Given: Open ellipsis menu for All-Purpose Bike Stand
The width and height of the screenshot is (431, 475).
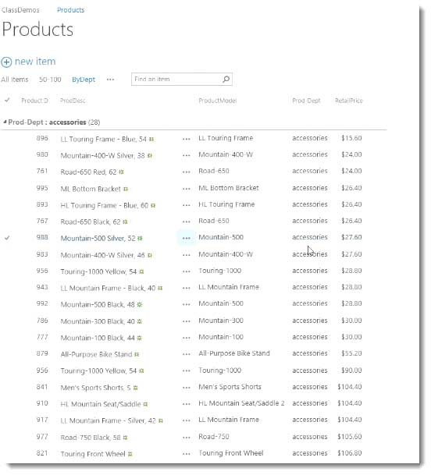Looking at the screenshot, I should [x=187, y=354].
